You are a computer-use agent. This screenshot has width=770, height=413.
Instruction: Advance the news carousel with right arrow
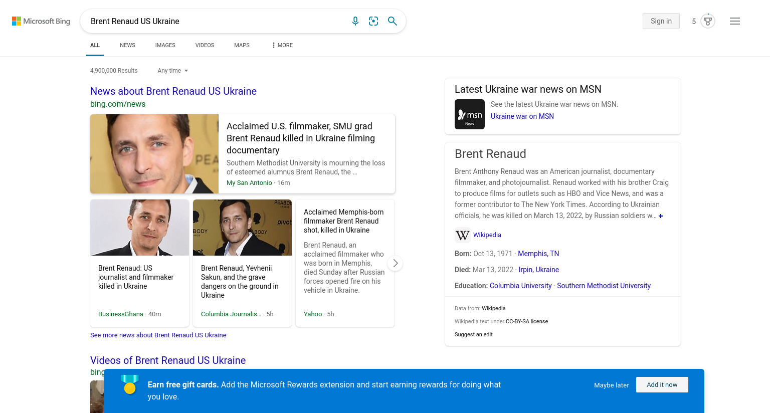pos(395,263)
